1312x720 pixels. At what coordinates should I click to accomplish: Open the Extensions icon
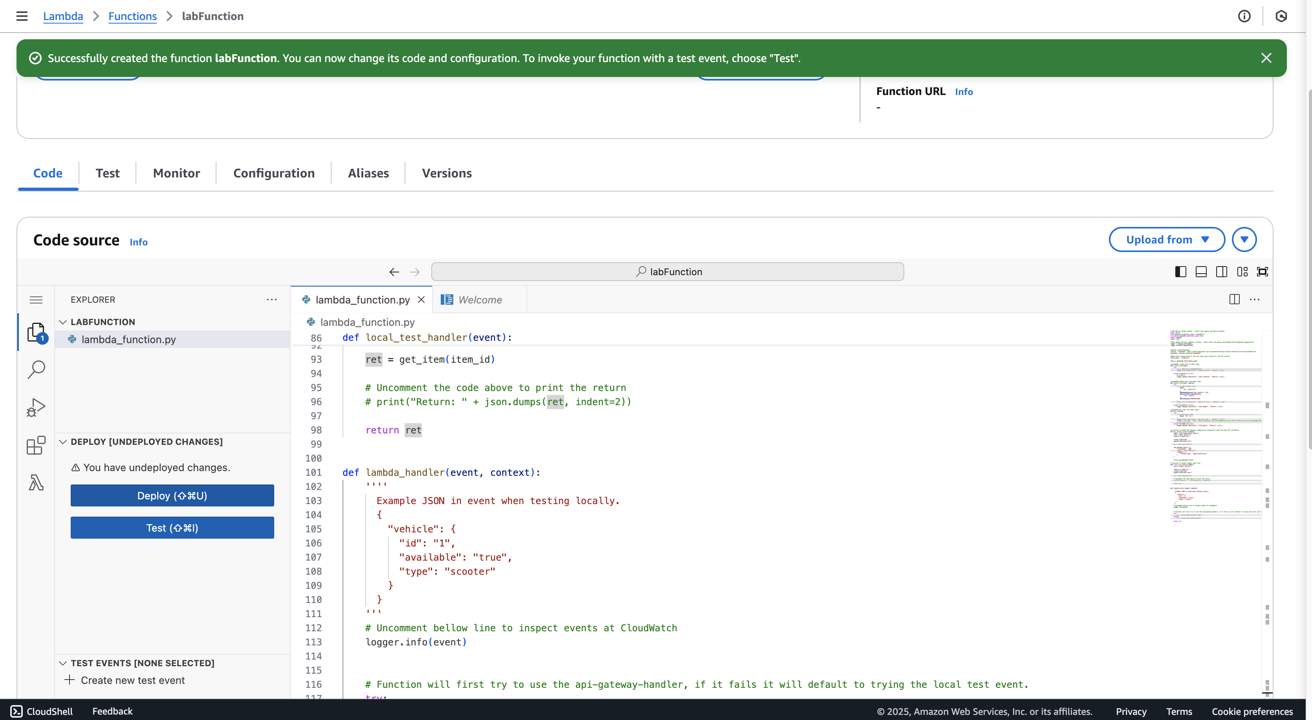(36, 445)
